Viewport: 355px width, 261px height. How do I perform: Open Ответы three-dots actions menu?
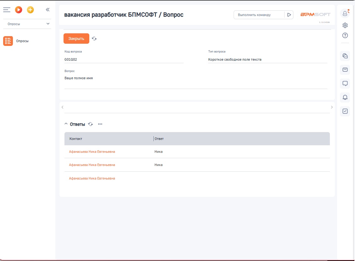[100, 124]
